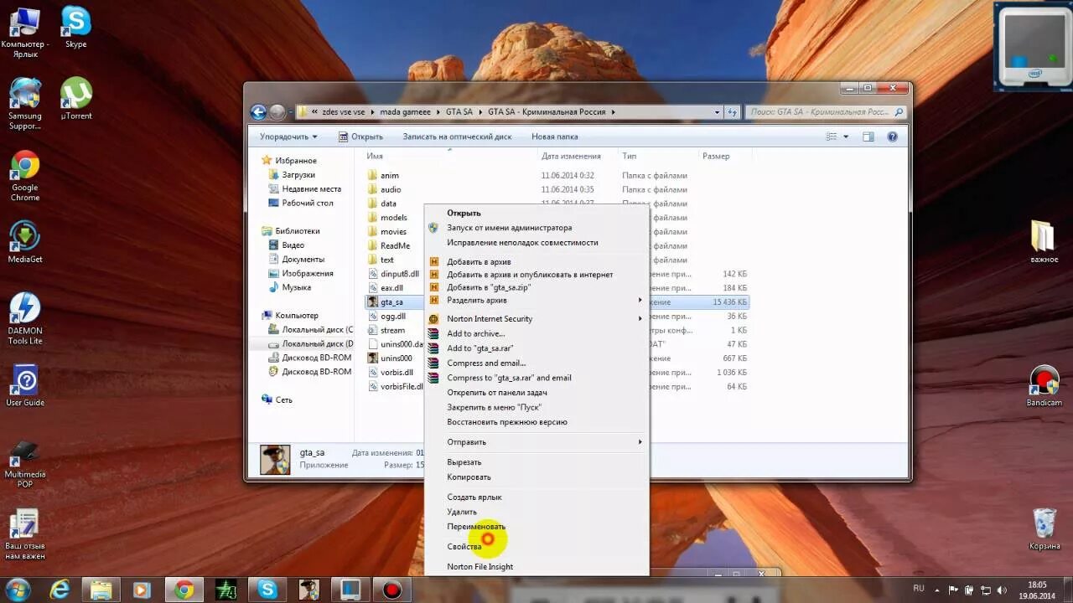Image resolution: width=1073 pixels, height=603 pixels.
Task: Choose Add to "gta_sa.rar" entry
Action: coord(536,348)
